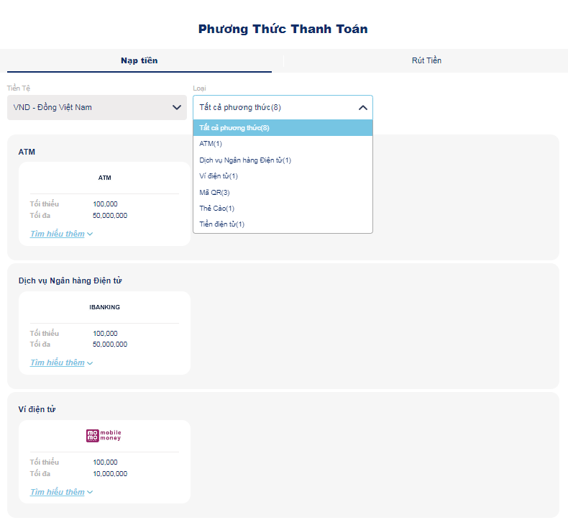Viewport: 568px width, 520px height.
Task: Collapse the Loại dropdown via up chevron
Action: (362, 108)
